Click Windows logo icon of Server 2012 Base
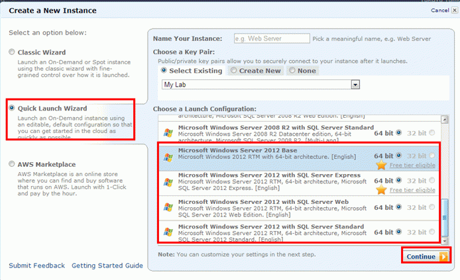Screen dimensions: 460x280 168,158
